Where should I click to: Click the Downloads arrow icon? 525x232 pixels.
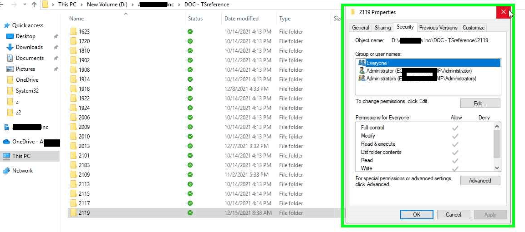pos(10,47)
